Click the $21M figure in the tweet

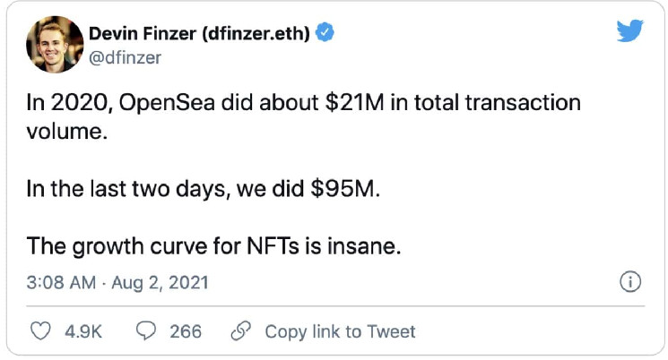point(354,103)
